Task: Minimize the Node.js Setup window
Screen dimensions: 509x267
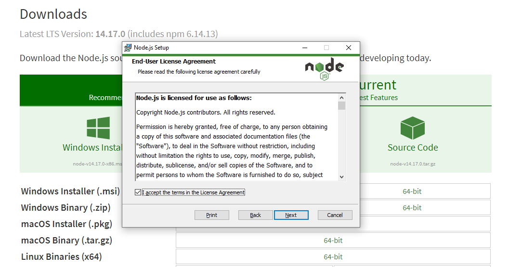Action: point(305,48)
